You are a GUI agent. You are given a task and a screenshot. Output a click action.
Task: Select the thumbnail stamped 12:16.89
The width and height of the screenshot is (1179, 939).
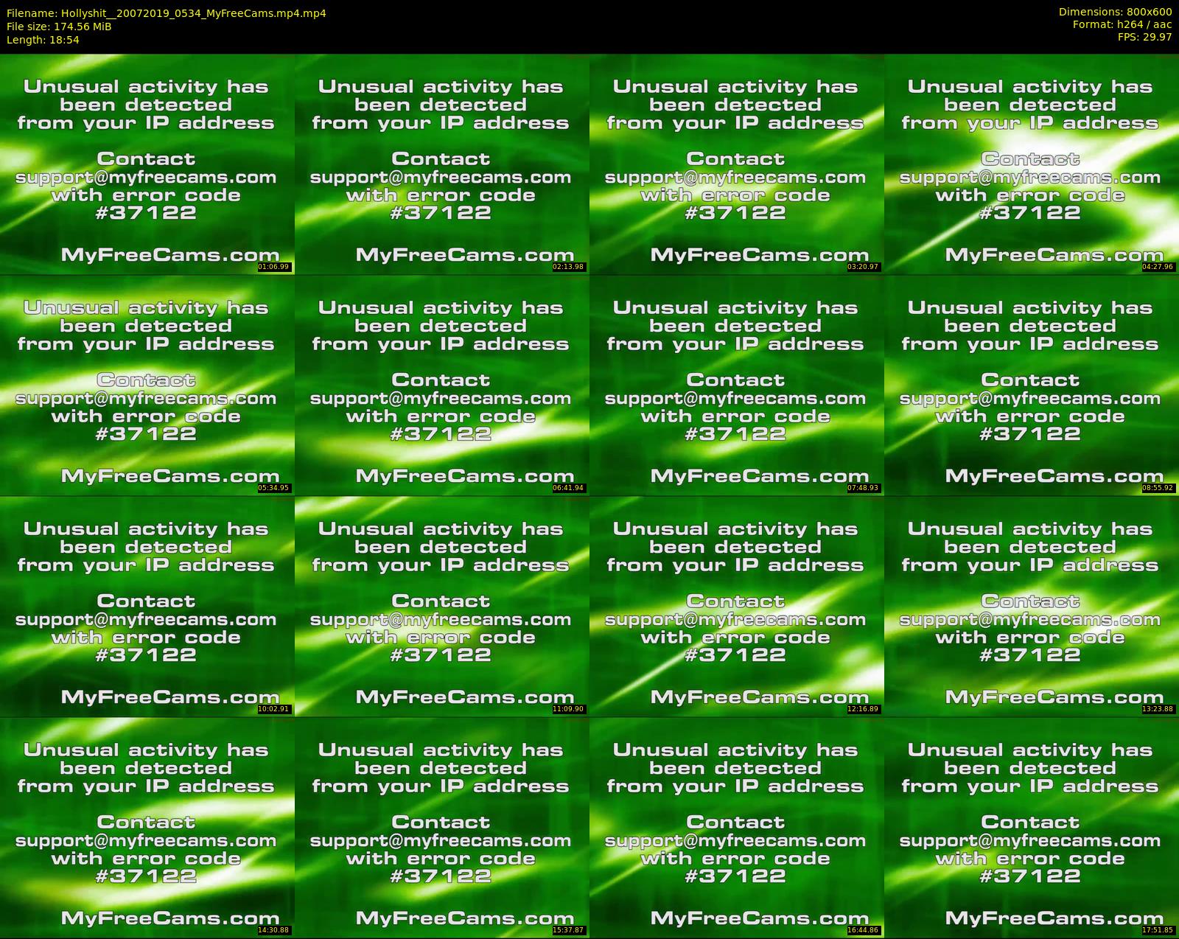737,606
